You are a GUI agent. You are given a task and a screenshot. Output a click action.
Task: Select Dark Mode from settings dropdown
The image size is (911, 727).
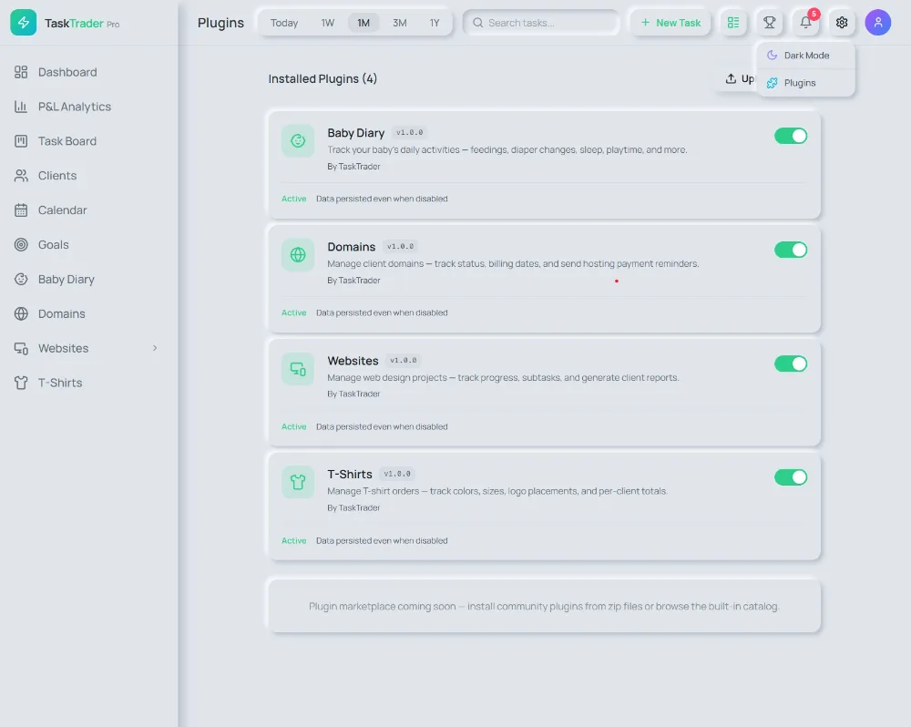(805, 56)
